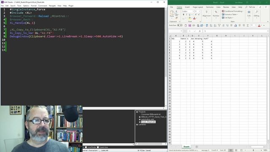Click the Cut scissors icon in Excel

click(x=176, y=11)
